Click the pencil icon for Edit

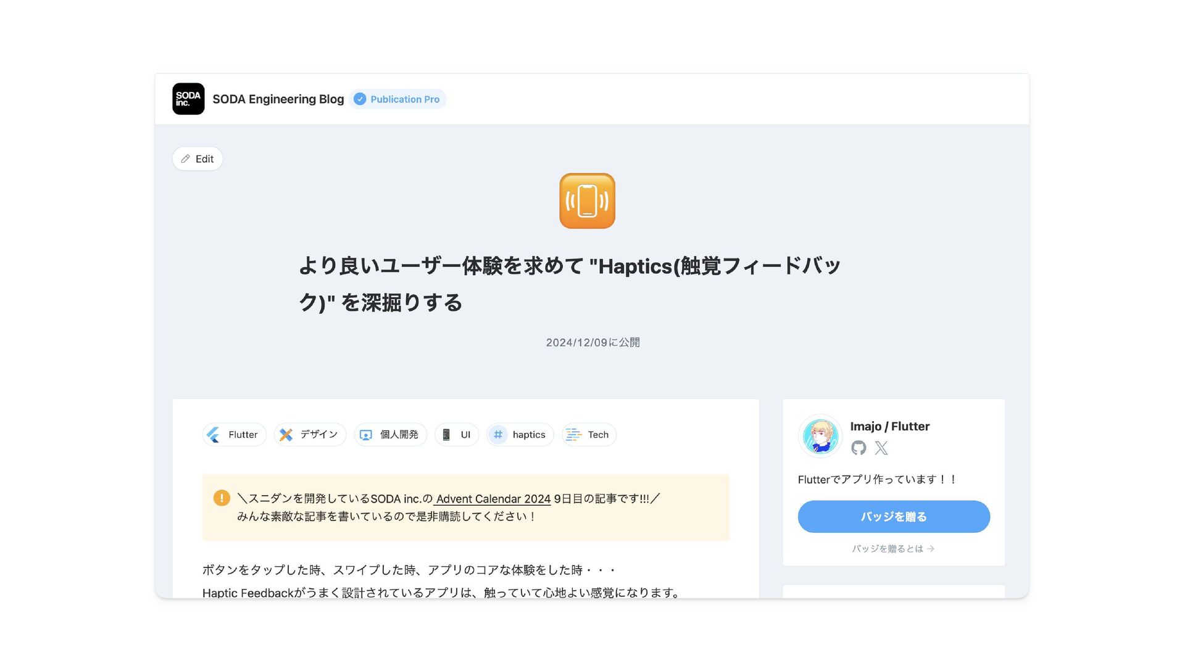[185, 159]
